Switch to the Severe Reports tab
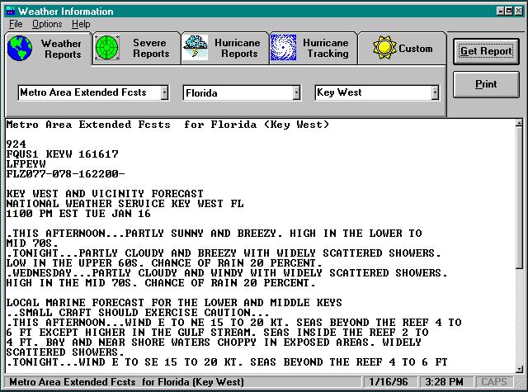The height and width of the screenshot is (392, 528). point(137,48)
